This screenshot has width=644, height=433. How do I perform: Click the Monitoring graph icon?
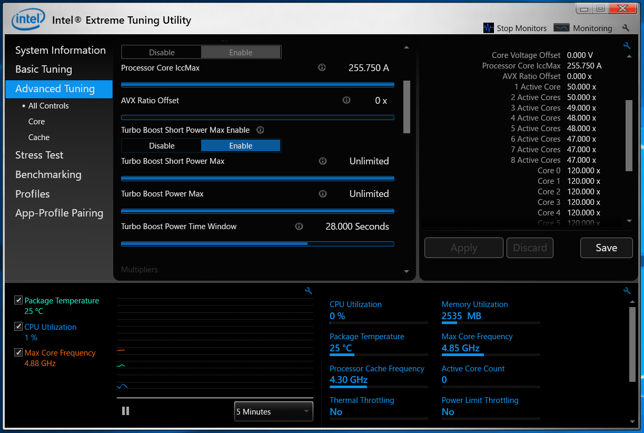561,28
